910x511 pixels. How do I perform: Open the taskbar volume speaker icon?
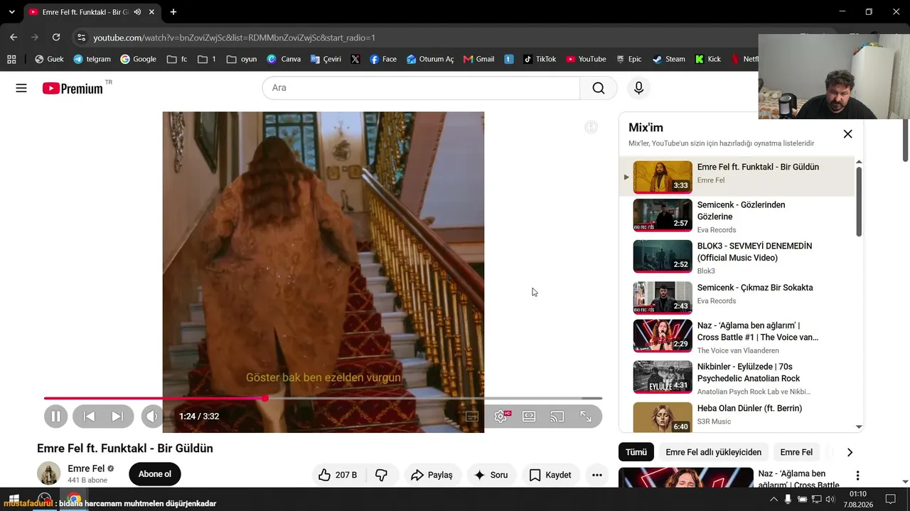830,499
